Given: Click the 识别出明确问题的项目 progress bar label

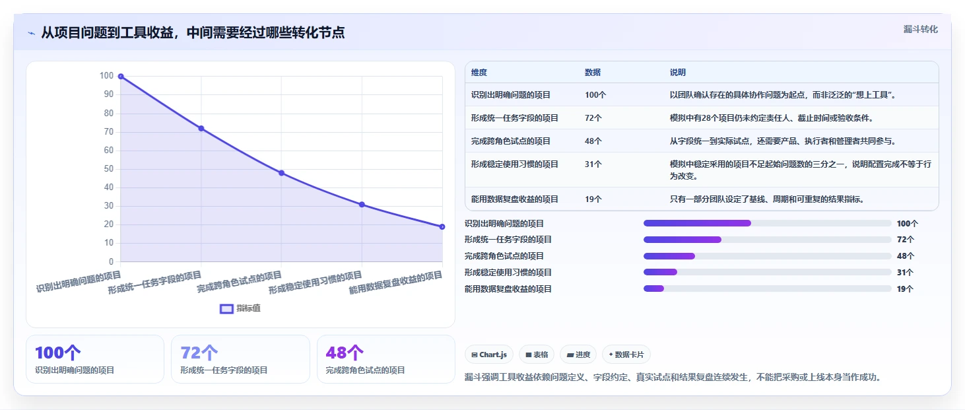Looking at the screenshot, I should click(504, 224).
